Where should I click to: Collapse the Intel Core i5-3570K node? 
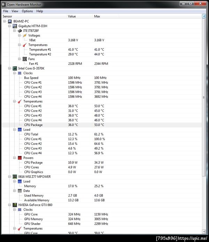(x=9, y=68)
